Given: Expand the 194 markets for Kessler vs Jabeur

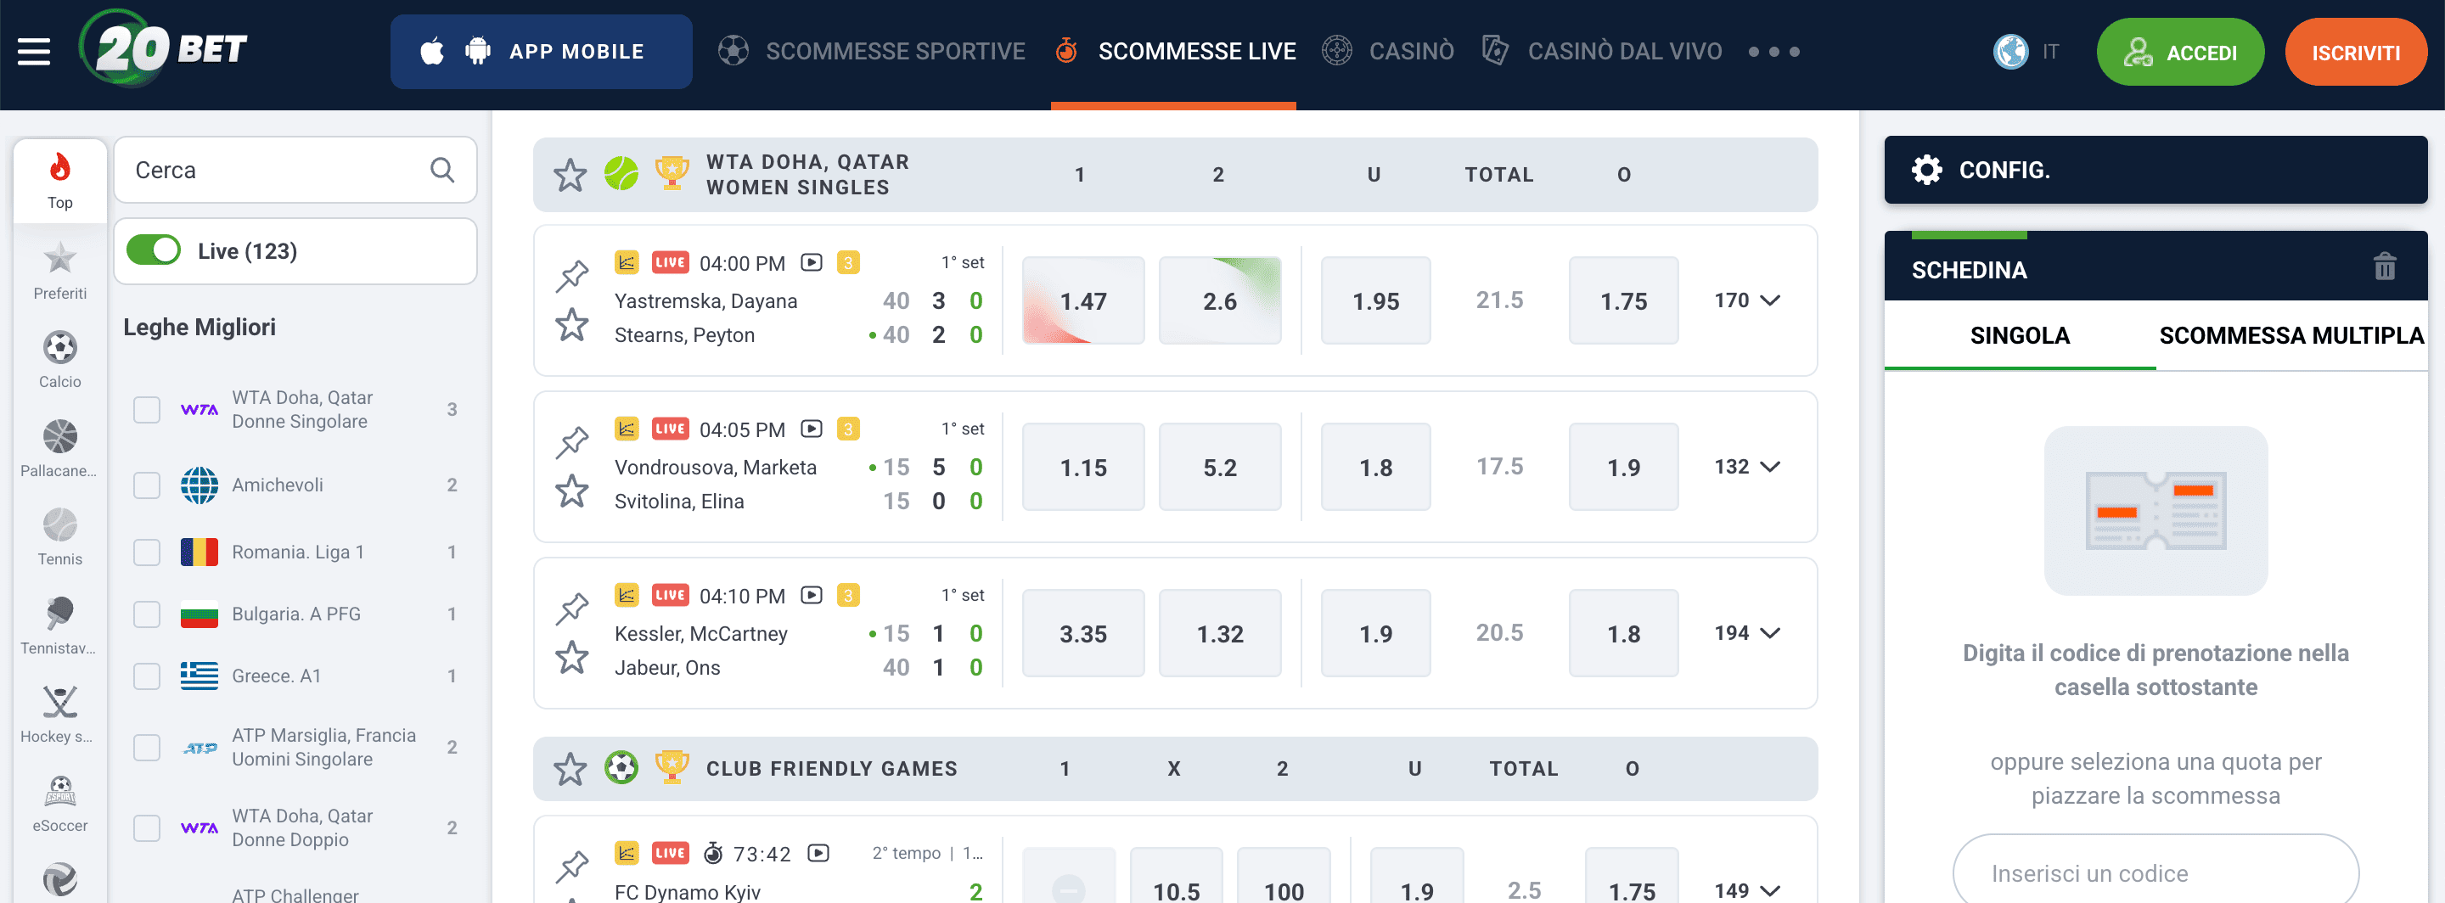Looking at the screenshot, I should tap(1749, 632).
